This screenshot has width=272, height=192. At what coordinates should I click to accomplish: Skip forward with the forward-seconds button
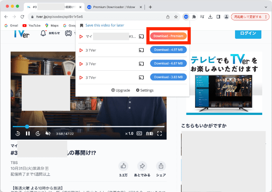38,133
